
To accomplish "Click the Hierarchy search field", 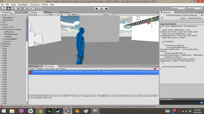I will coord(18,15).
